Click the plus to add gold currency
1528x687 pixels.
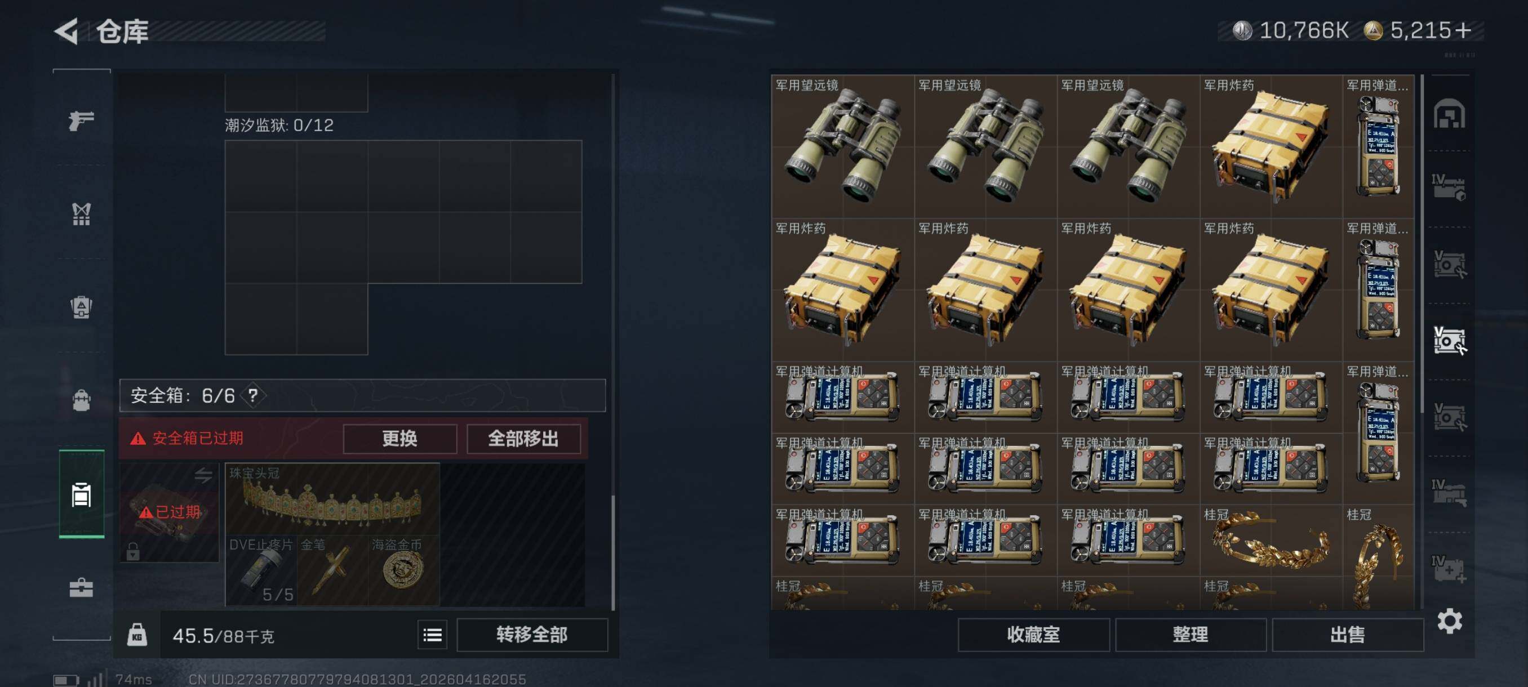coord(1463,30)
